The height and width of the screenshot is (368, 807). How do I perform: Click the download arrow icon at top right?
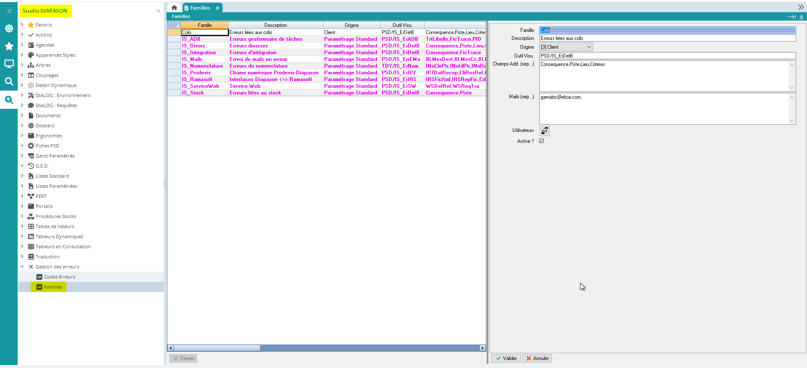[801, 17]
